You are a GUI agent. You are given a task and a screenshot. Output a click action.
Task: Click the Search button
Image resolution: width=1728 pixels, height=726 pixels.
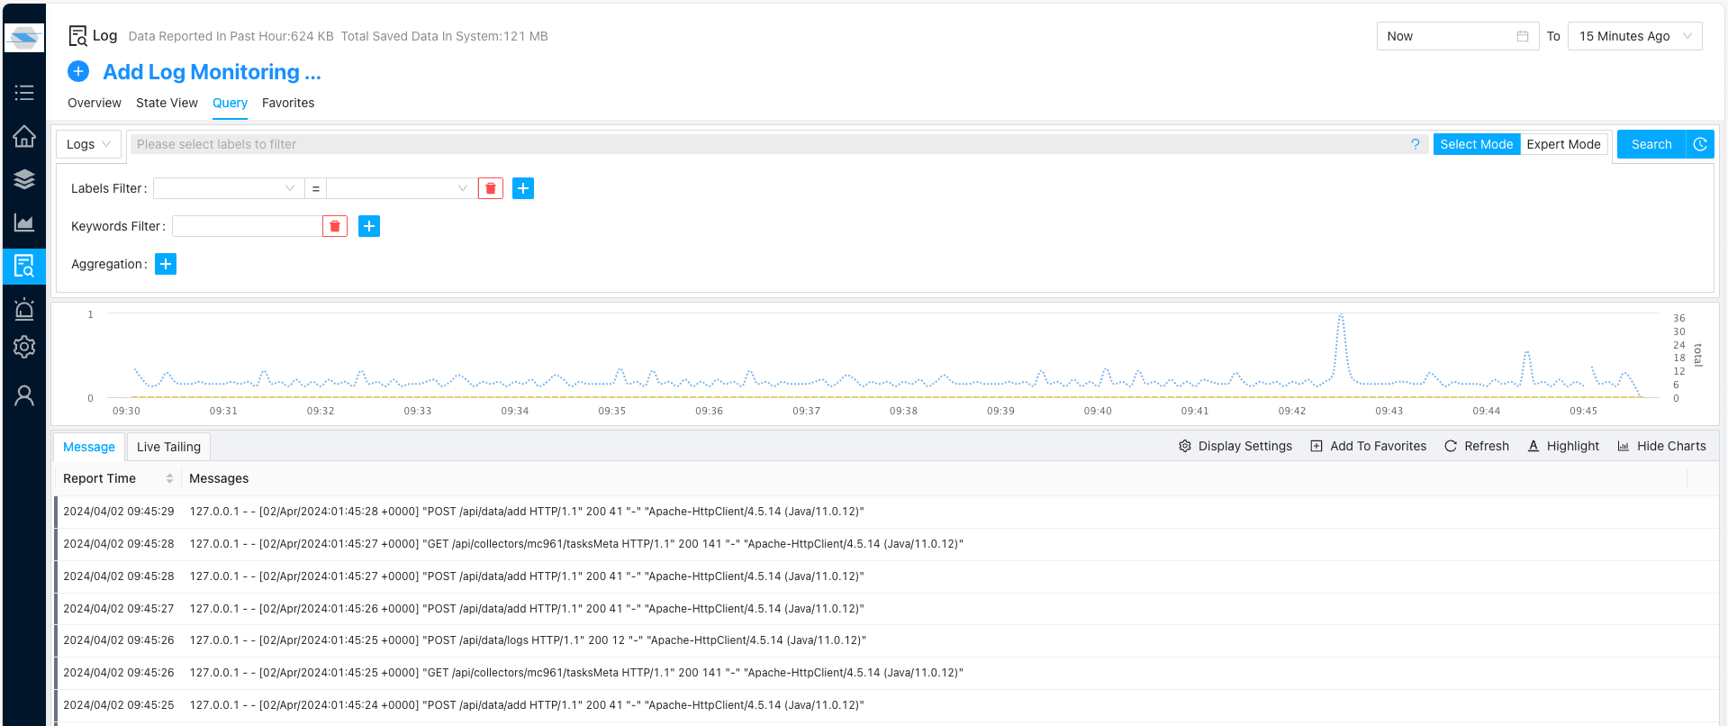[x=1651, y=144]
